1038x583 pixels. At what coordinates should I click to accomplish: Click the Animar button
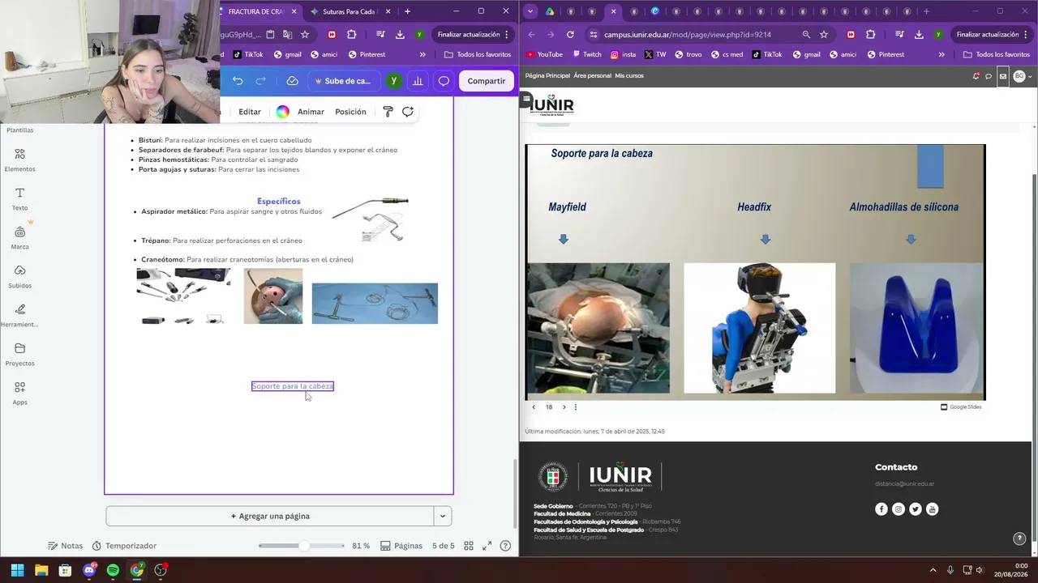311,112
